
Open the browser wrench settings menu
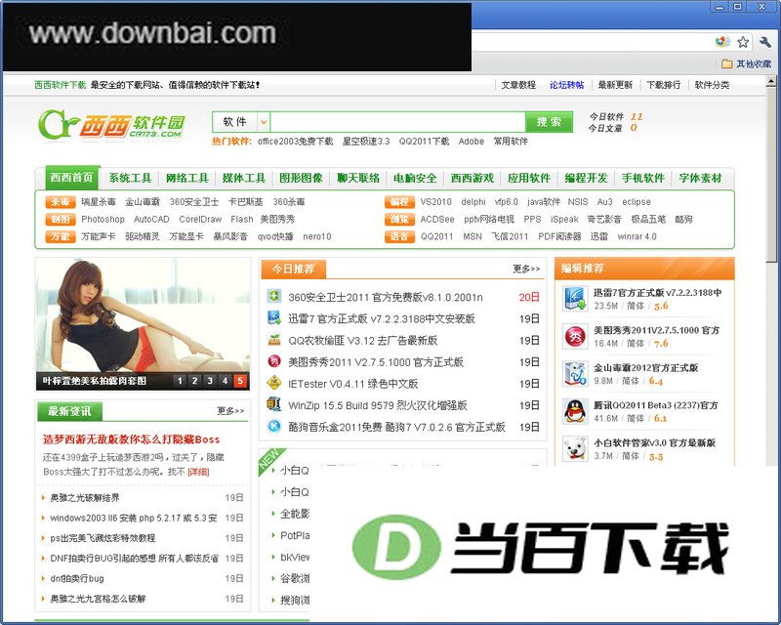(765, 42)
